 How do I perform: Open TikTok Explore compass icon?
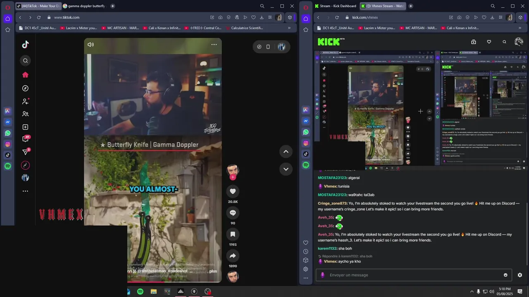pyautogui.click(x=25, y=88)
